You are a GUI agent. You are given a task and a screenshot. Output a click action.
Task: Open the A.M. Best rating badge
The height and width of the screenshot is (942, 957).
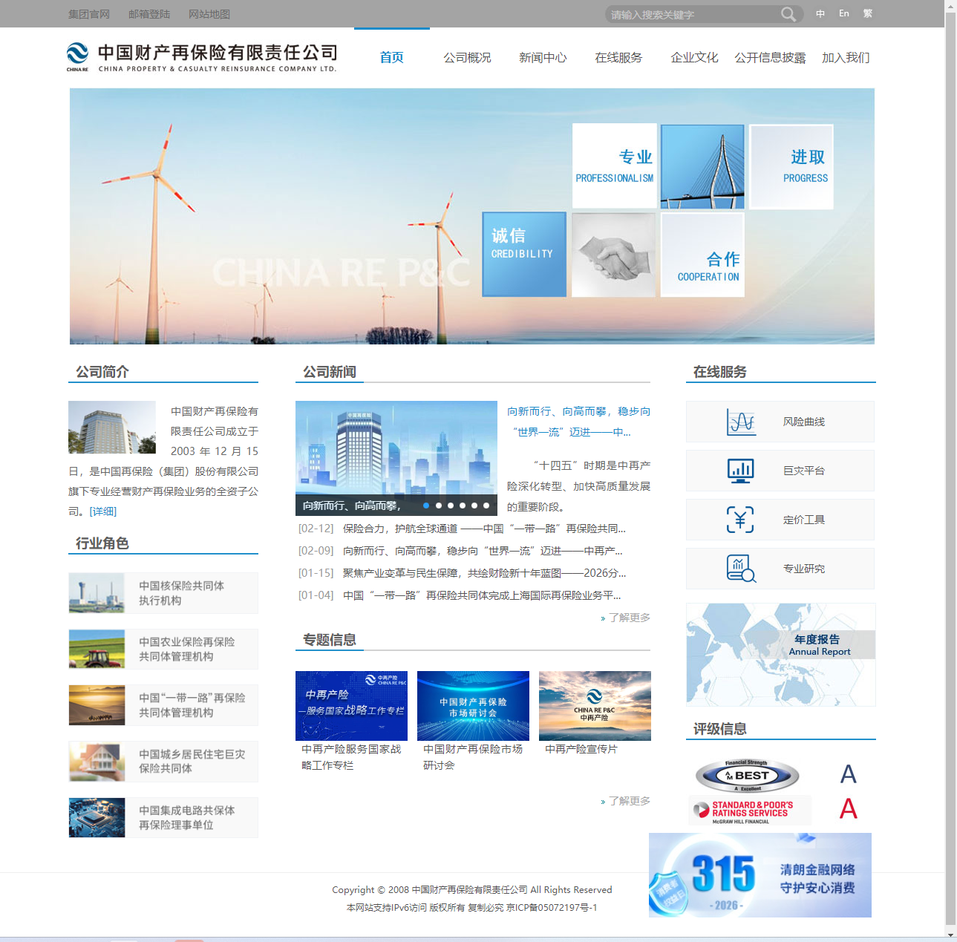coord(747,774)
